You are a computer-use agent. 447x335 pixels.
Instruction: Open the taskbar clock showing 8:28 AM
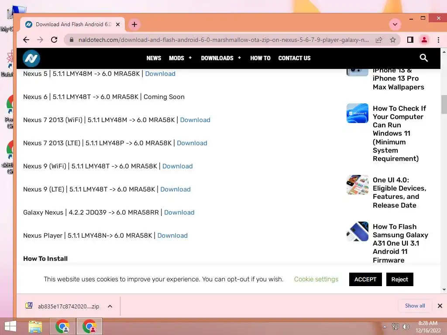point(428,327)
